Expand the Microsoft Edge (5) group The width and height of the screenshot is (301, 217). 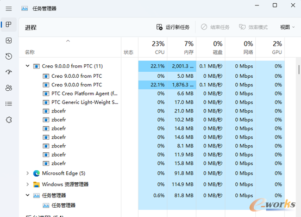click(x=28, y=173)
